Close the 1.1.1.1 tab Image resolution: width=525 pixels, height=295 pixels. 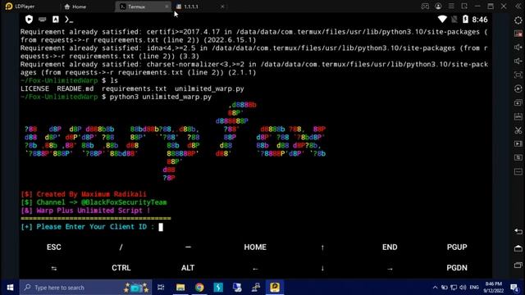click(x=222, y=7)
